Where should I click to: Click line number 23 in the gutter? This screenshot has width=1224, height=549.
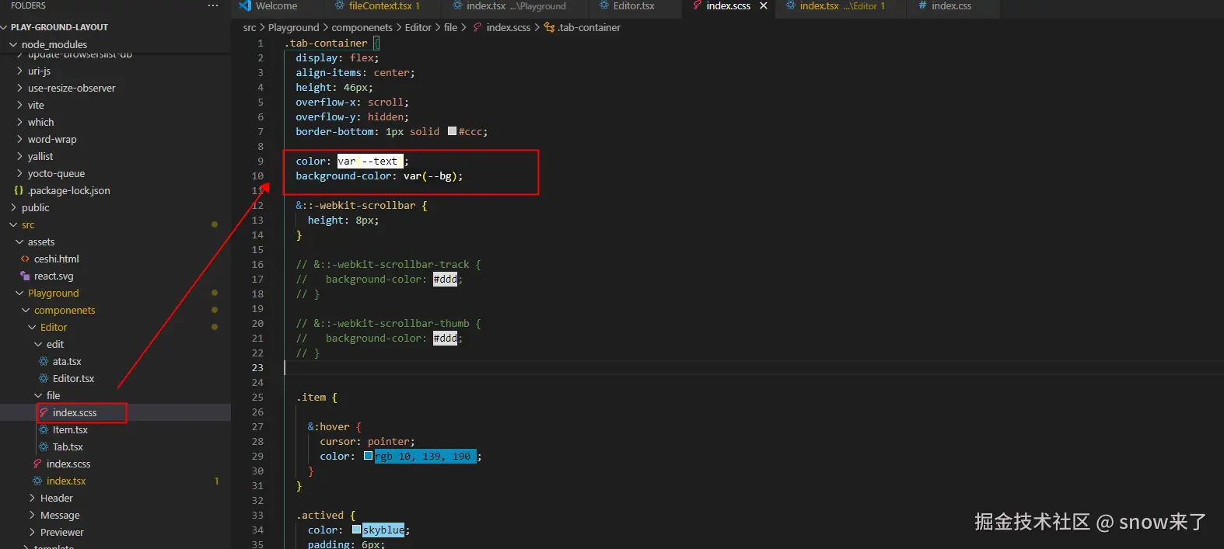click(x=257, y=367)
